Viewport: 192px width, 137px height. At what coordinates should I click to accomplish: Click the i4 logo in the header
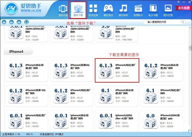(11, 9)
